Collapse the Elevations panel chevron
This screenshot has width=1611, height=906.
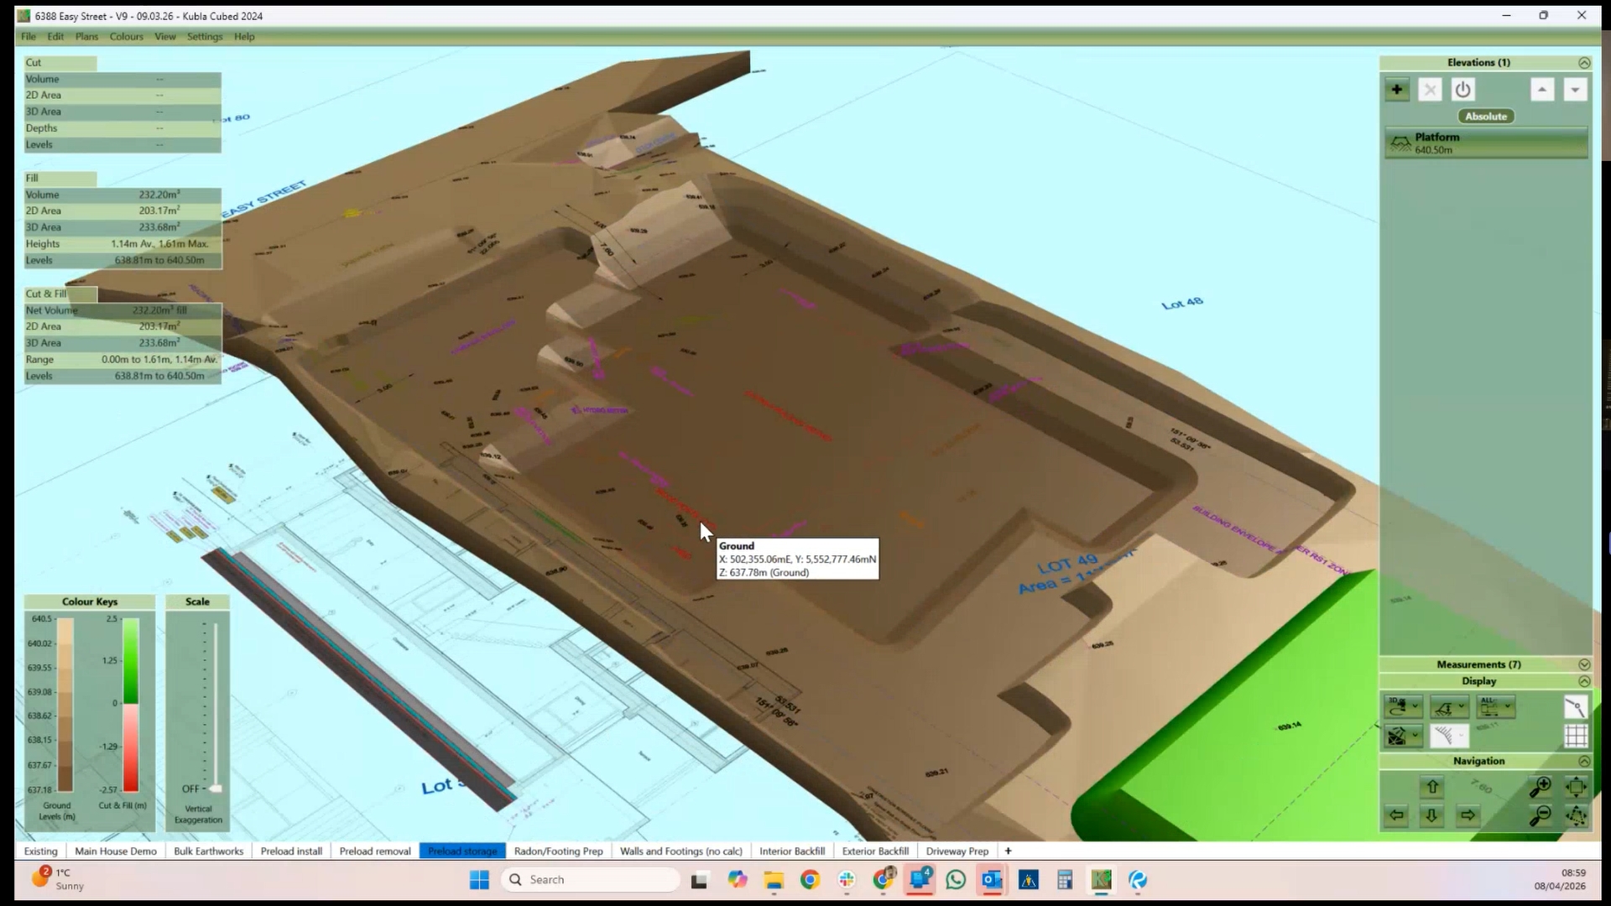(1583, 63)
